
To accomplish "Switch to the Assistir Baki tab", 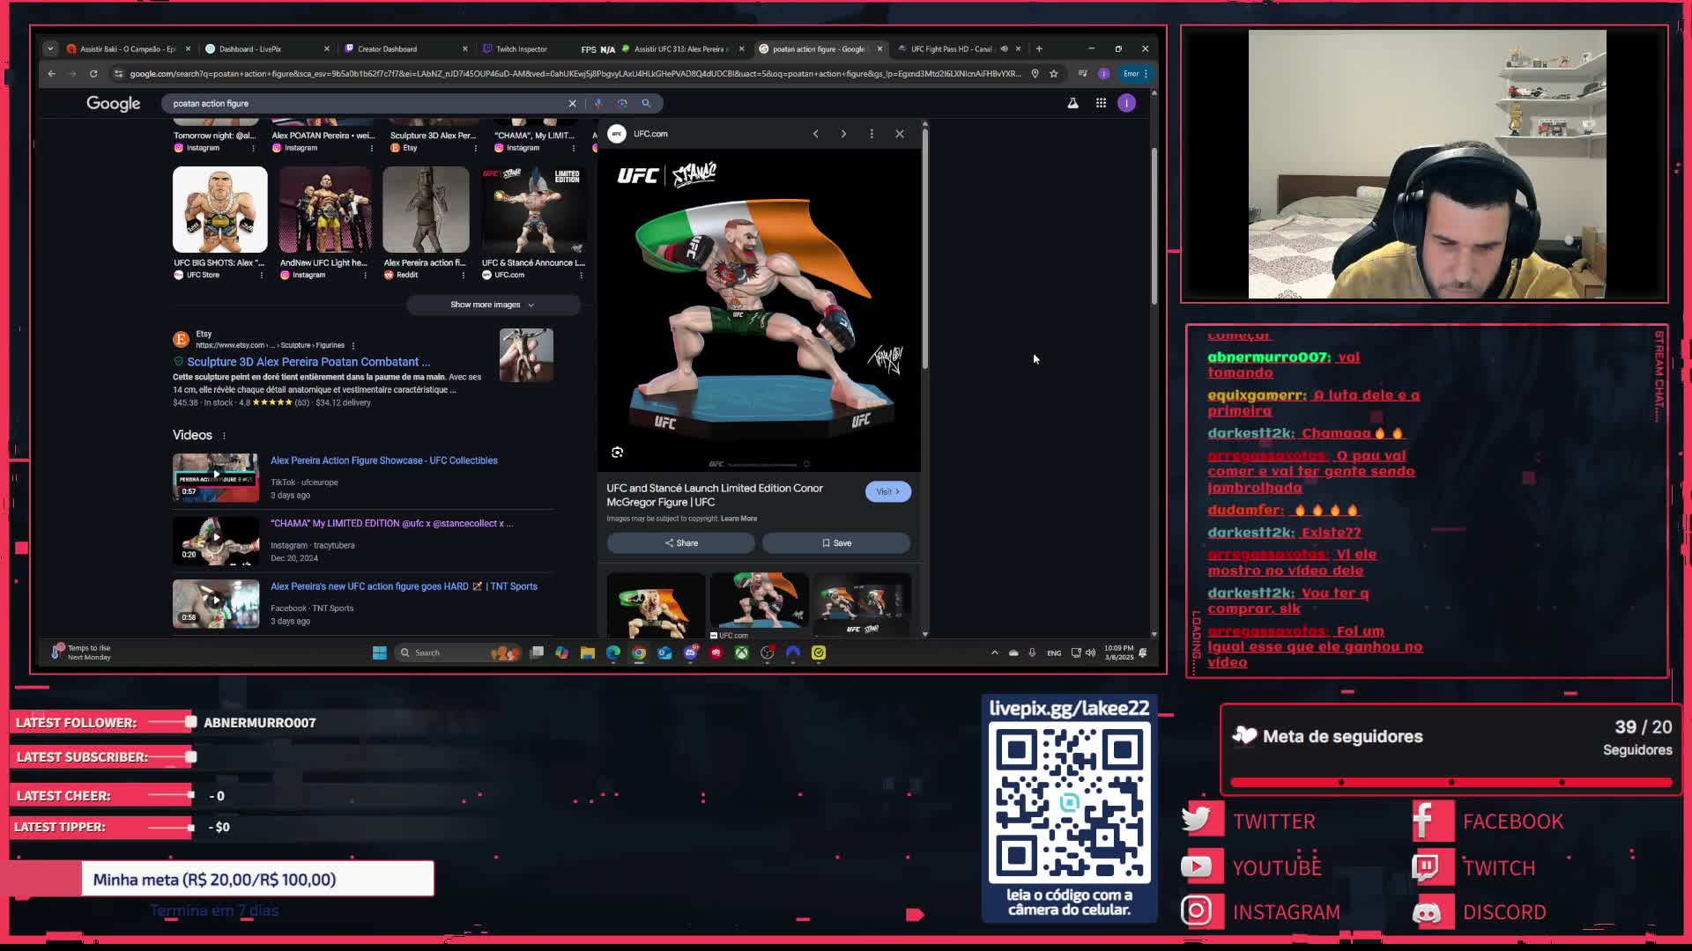I will [129, 48].
